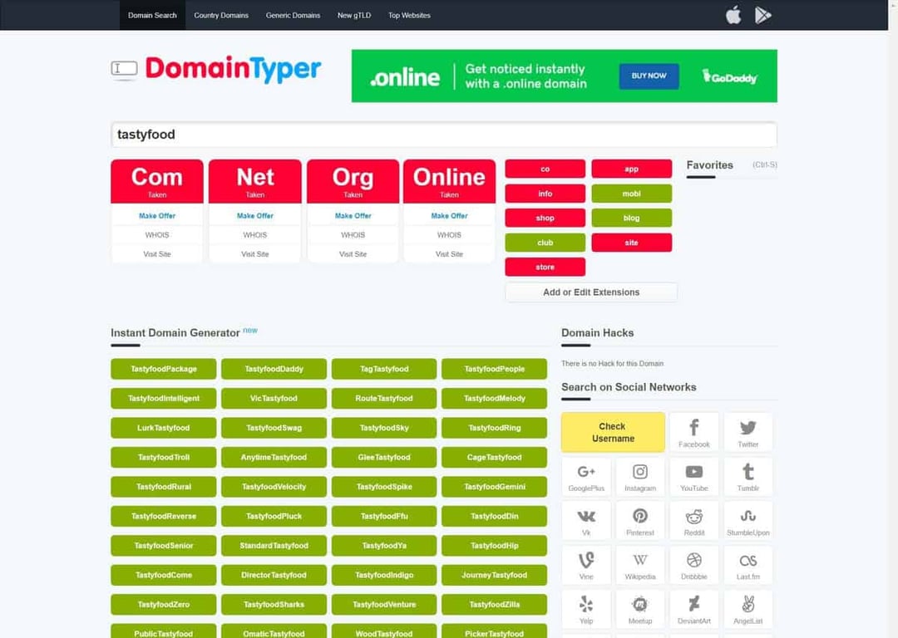898x638 pixels.
Task: Toggle the blog extension check
Action: [632, 218]
